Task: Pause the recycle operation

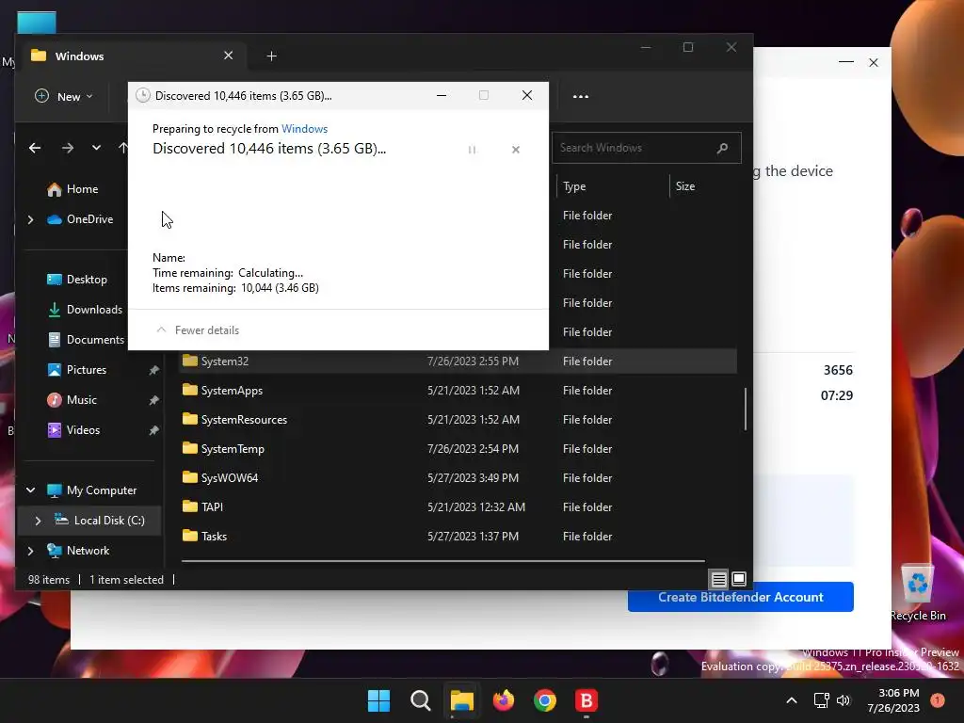Action: click(x=473, y=150)
